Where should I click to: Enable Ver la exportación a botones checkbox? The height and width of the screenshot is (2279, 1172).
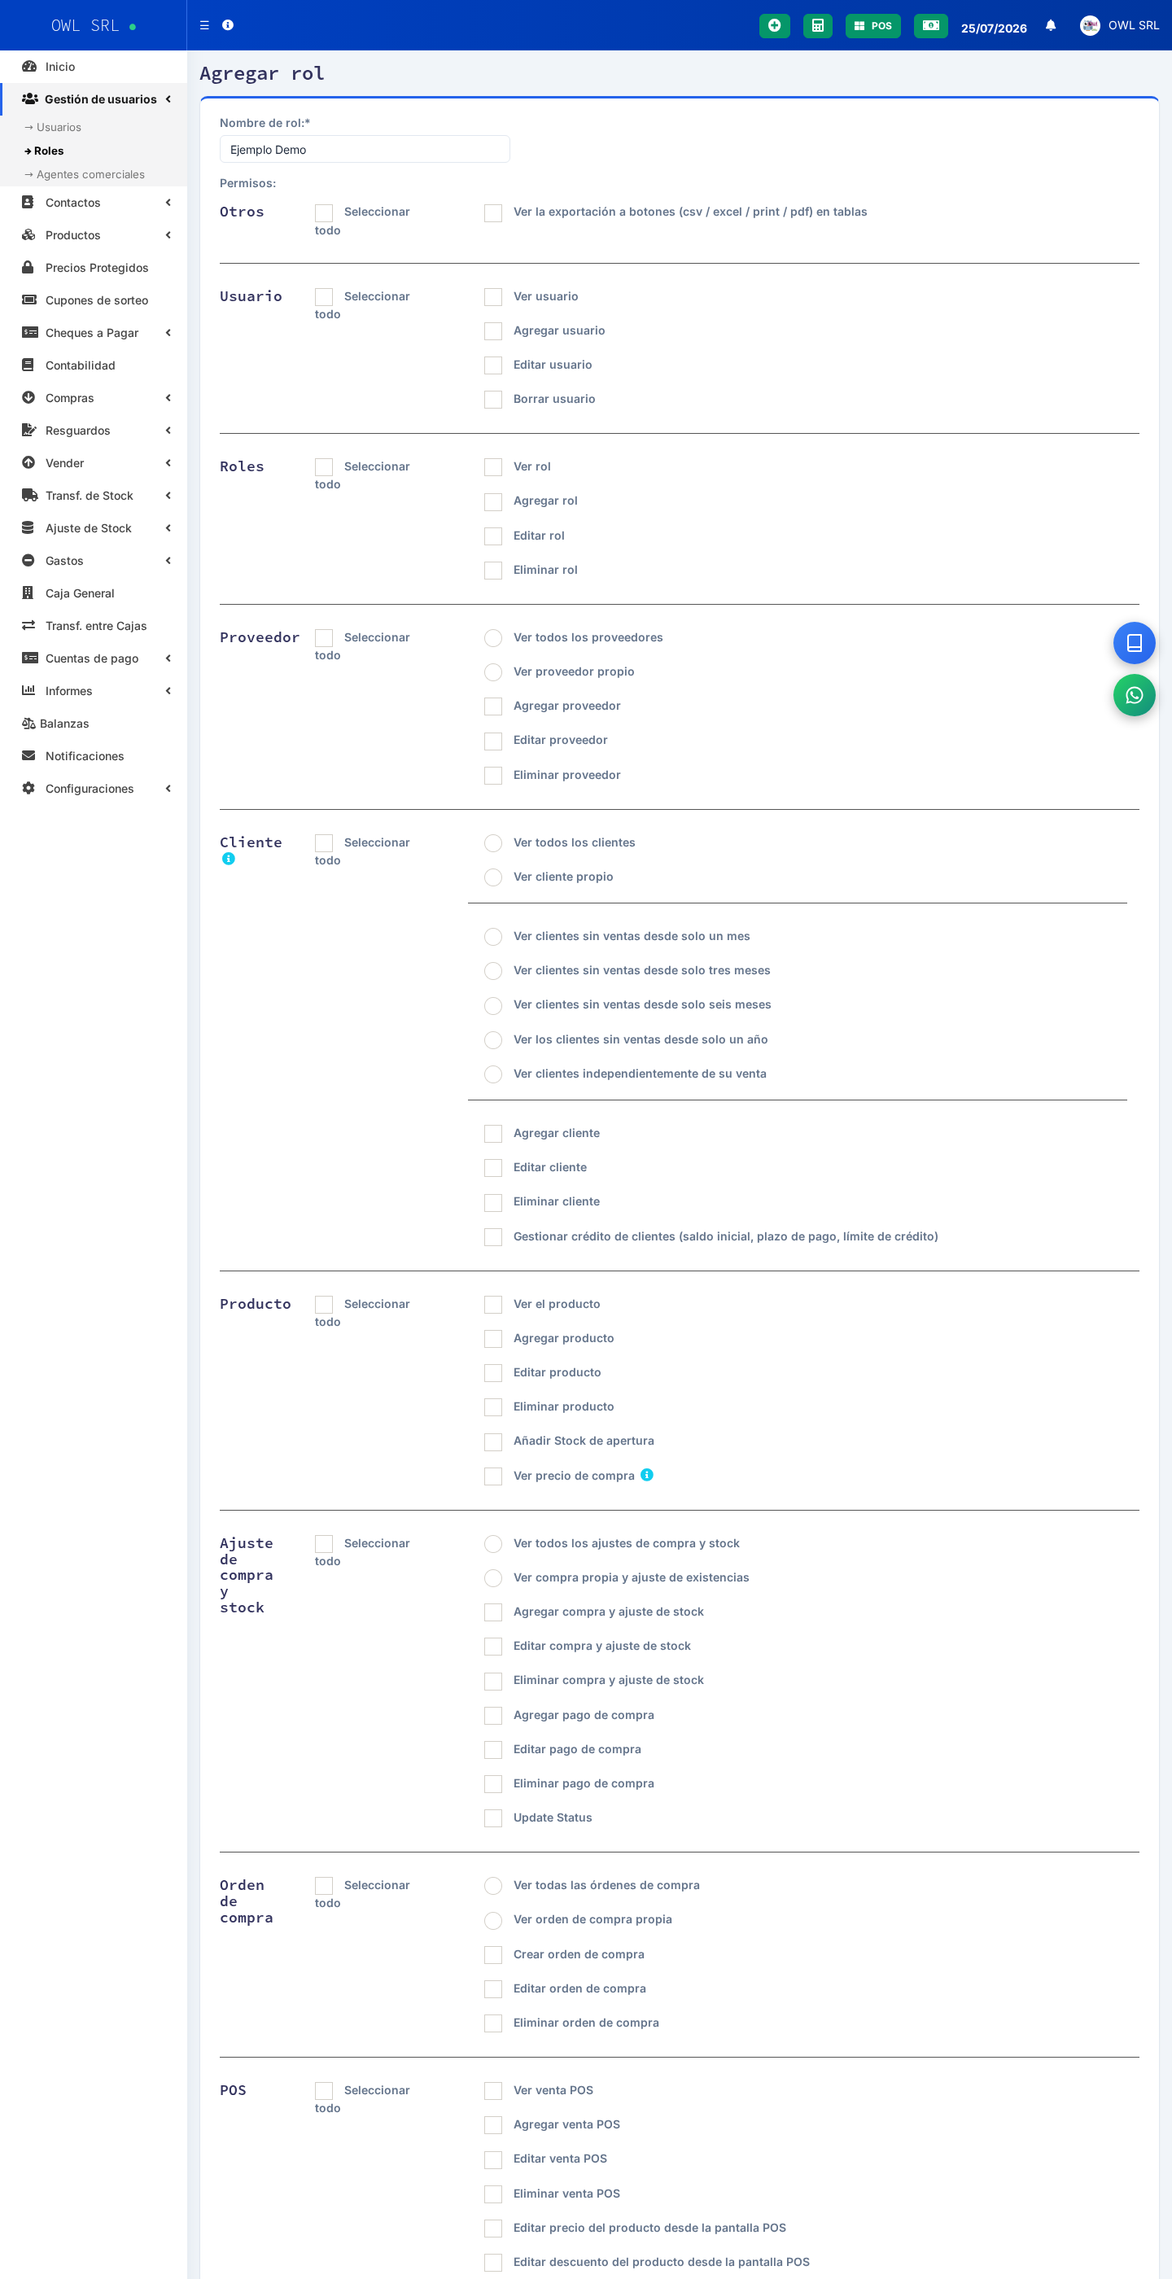(492, 213)
